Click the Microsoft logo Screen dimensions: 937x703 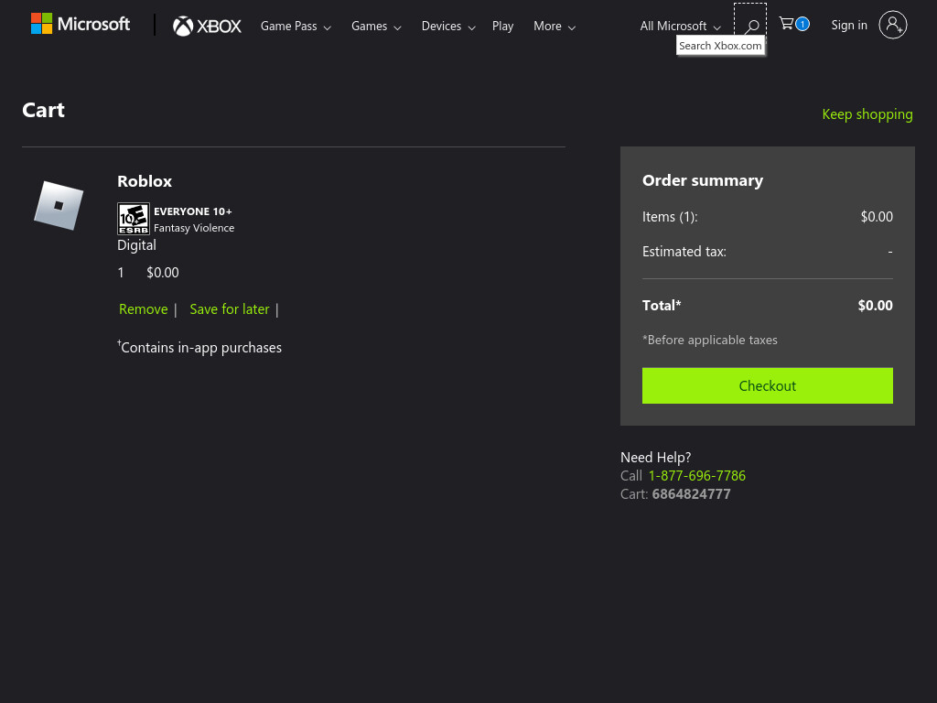coord(81,24)
